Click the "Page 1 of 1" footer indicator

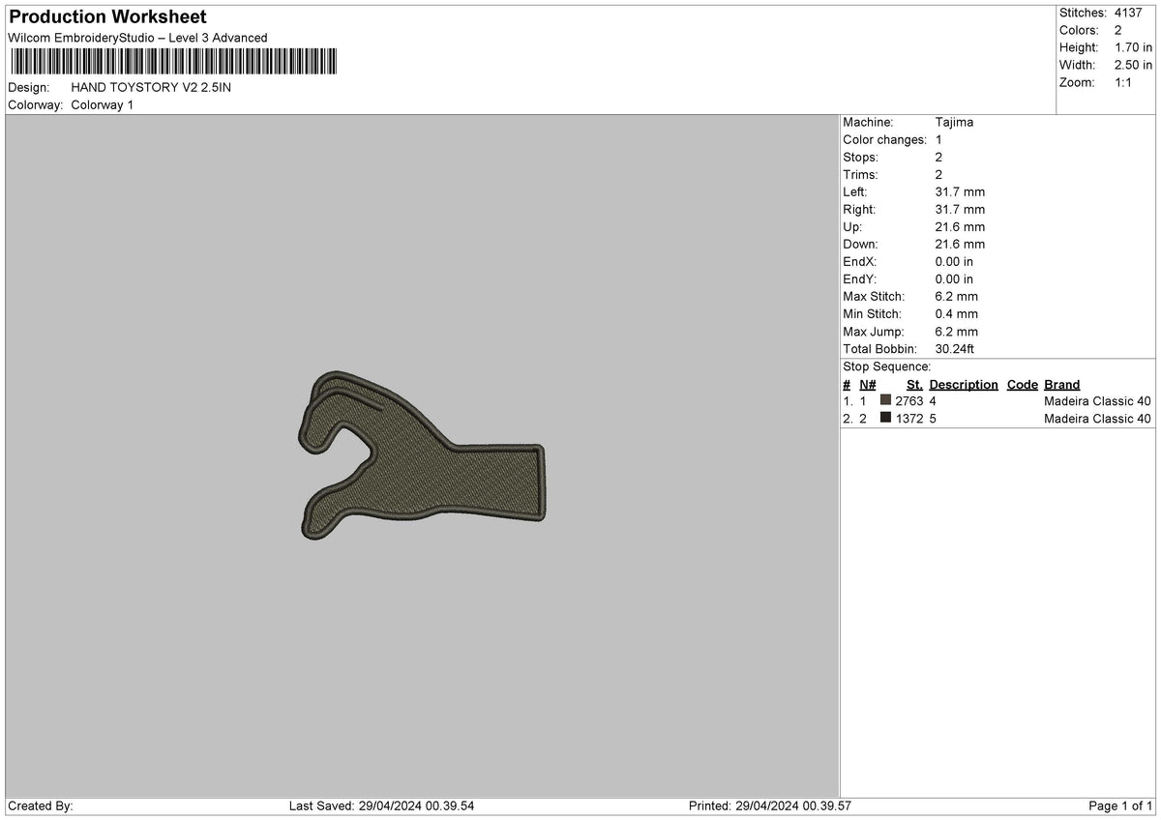(x=1120, y=805)
